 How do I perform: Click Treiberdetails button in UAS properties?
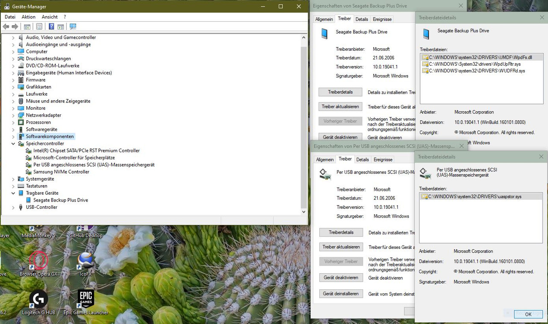(341, 233)
